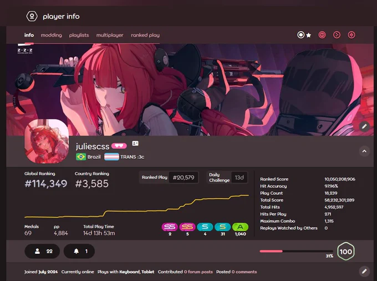Switch to the osu!catch mode icon
The image size is (377, 281).
point(337,35)
